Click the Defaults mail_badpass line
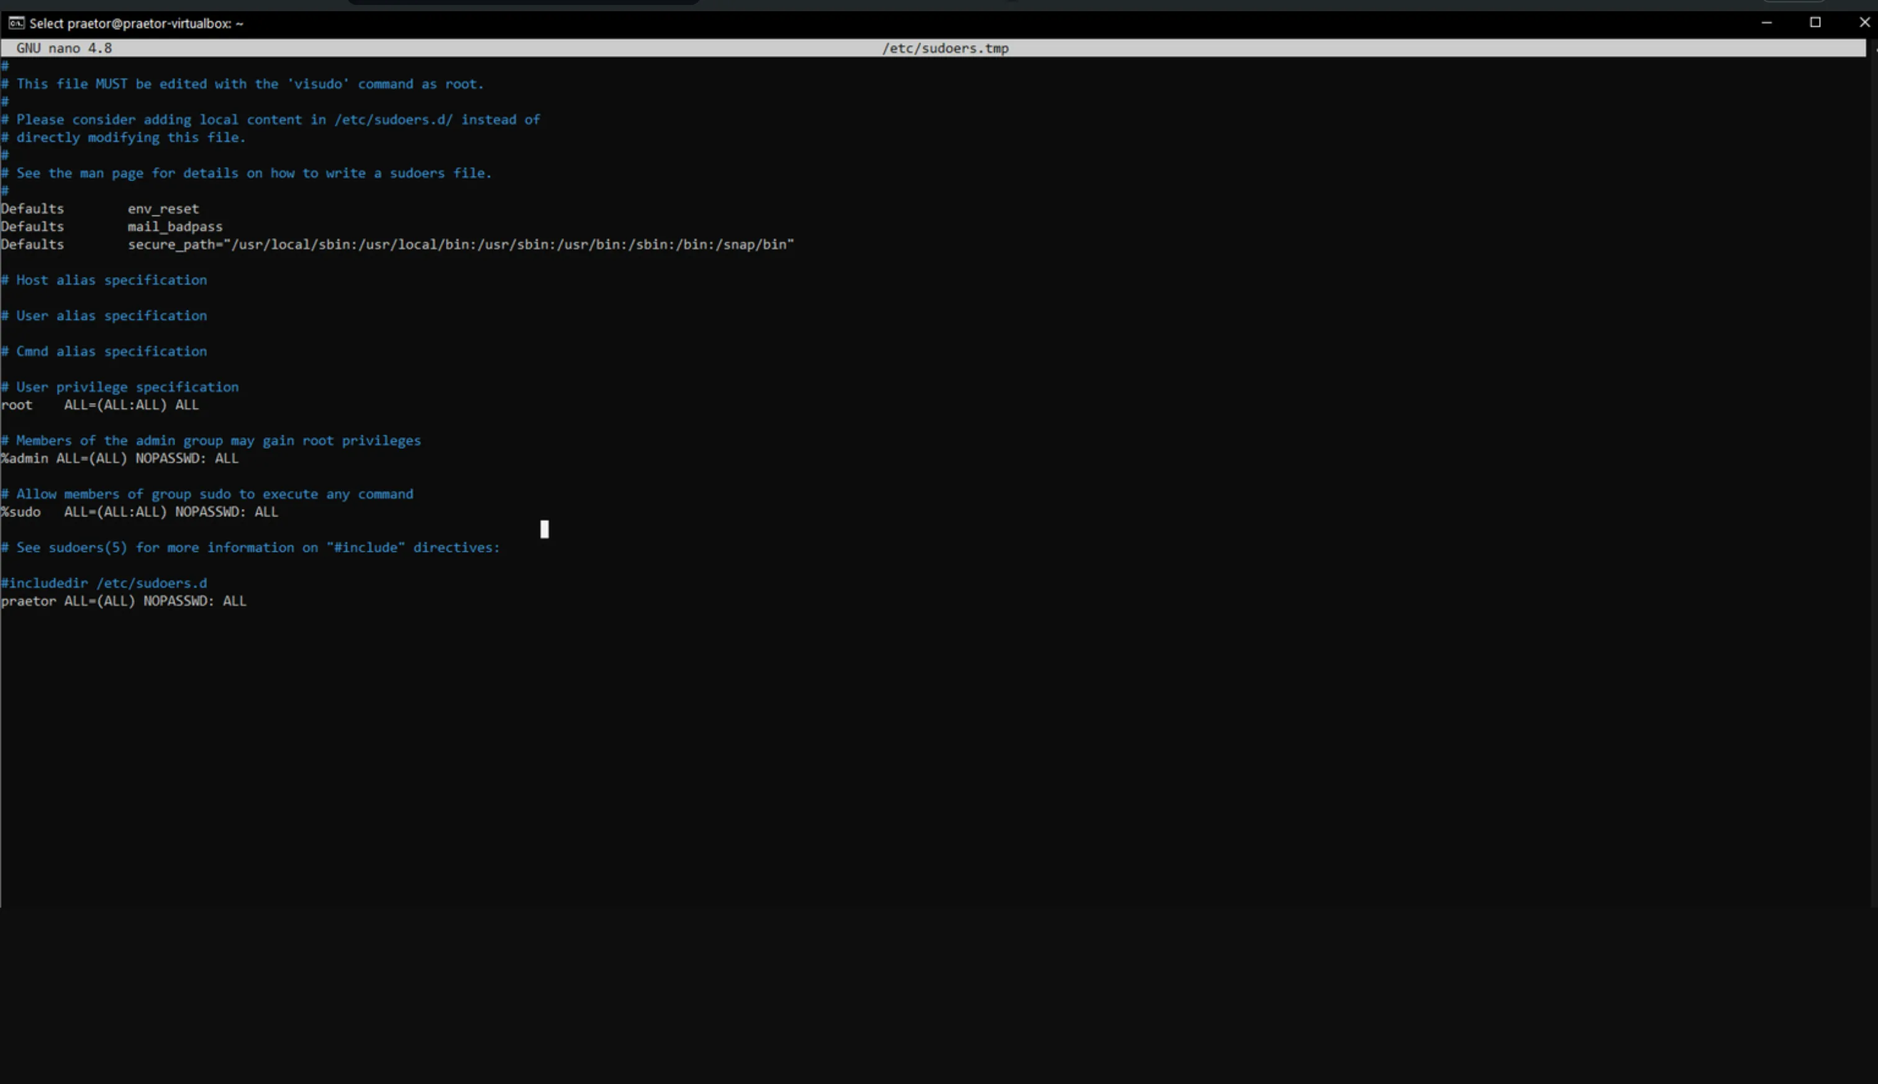This screenshot has width=1878, height=1084. [112, 227]
